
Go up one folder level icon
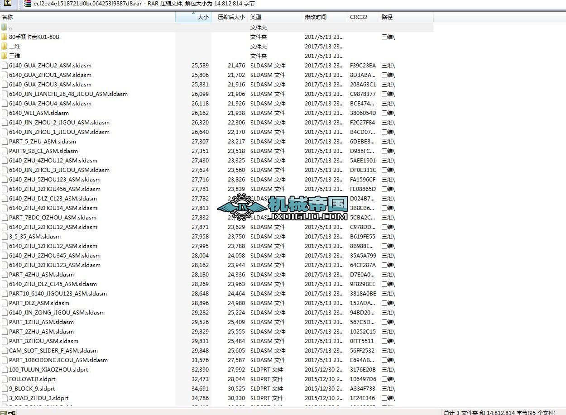coord(8,4)
